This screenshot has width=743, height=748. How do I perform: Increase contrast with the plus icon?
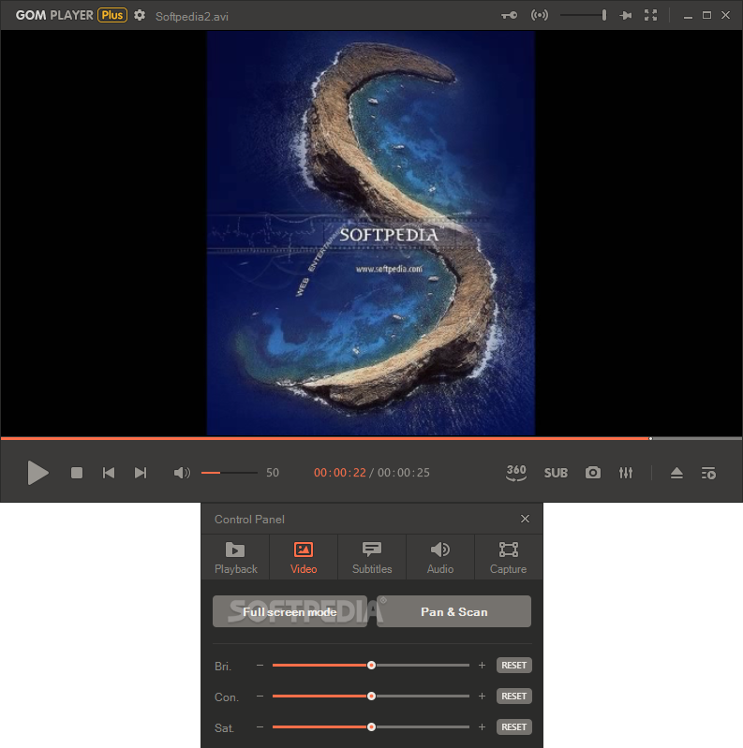pyautogui.click(x=482, y=696)
